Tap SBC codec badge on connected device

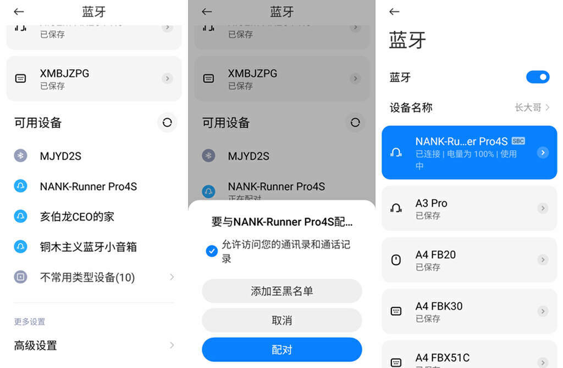pyautogui.click(x=518, y=141)
